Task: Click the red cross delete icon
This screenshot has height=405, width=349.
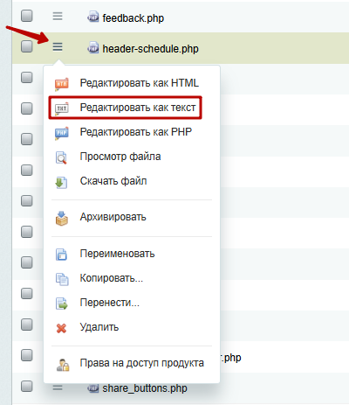Action: click(x=61, y=328)
